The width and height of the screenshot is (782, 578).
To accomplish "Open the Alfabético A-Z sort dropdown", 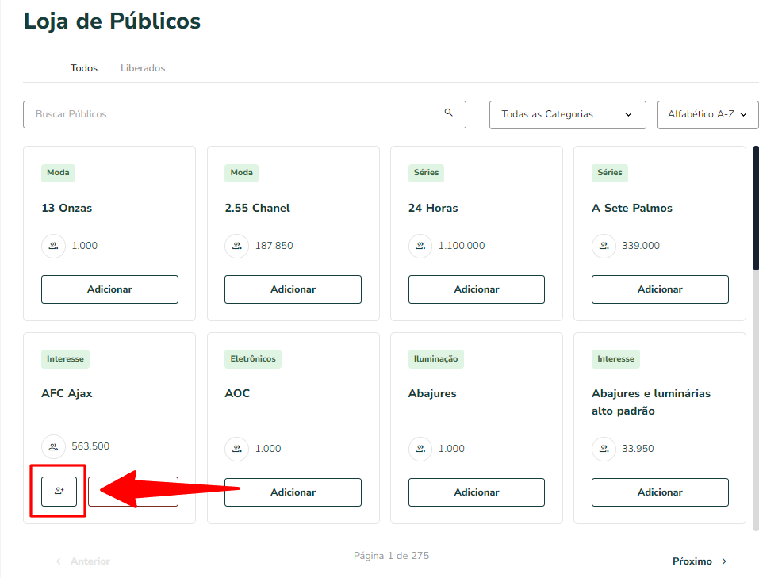I will [x=707, y=115].
